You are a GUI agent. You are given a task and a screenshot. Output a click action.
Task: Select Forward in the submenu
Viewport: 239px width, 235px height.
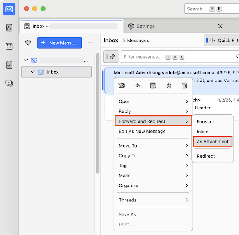(213, 122)
